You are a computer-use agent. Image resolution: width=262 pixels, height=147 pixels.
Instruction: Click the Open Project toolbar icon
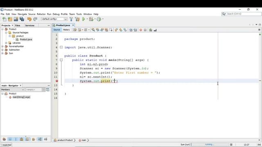click(16, 19)
